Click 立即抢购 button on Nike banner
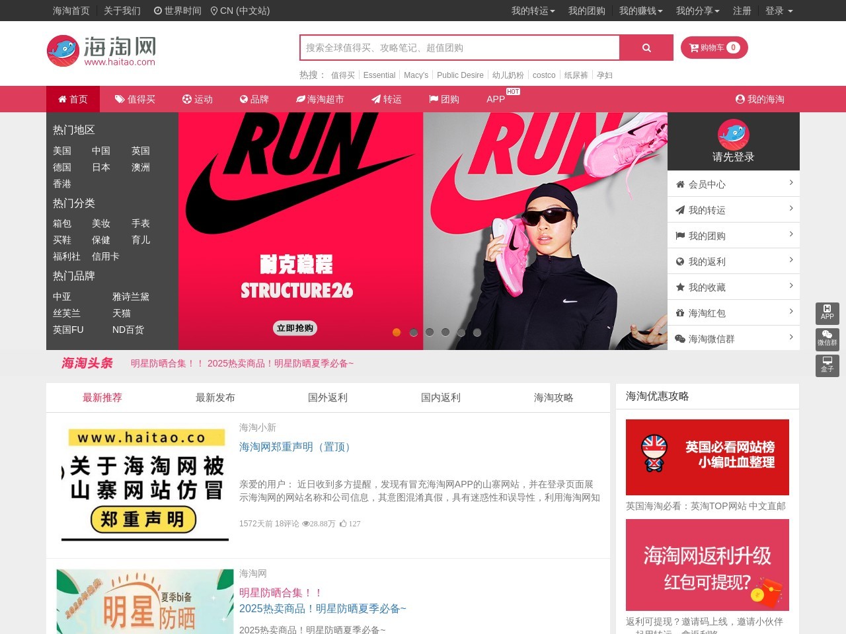Image resolution: width=846 pixels, height=634 pixels. point(295,328)
